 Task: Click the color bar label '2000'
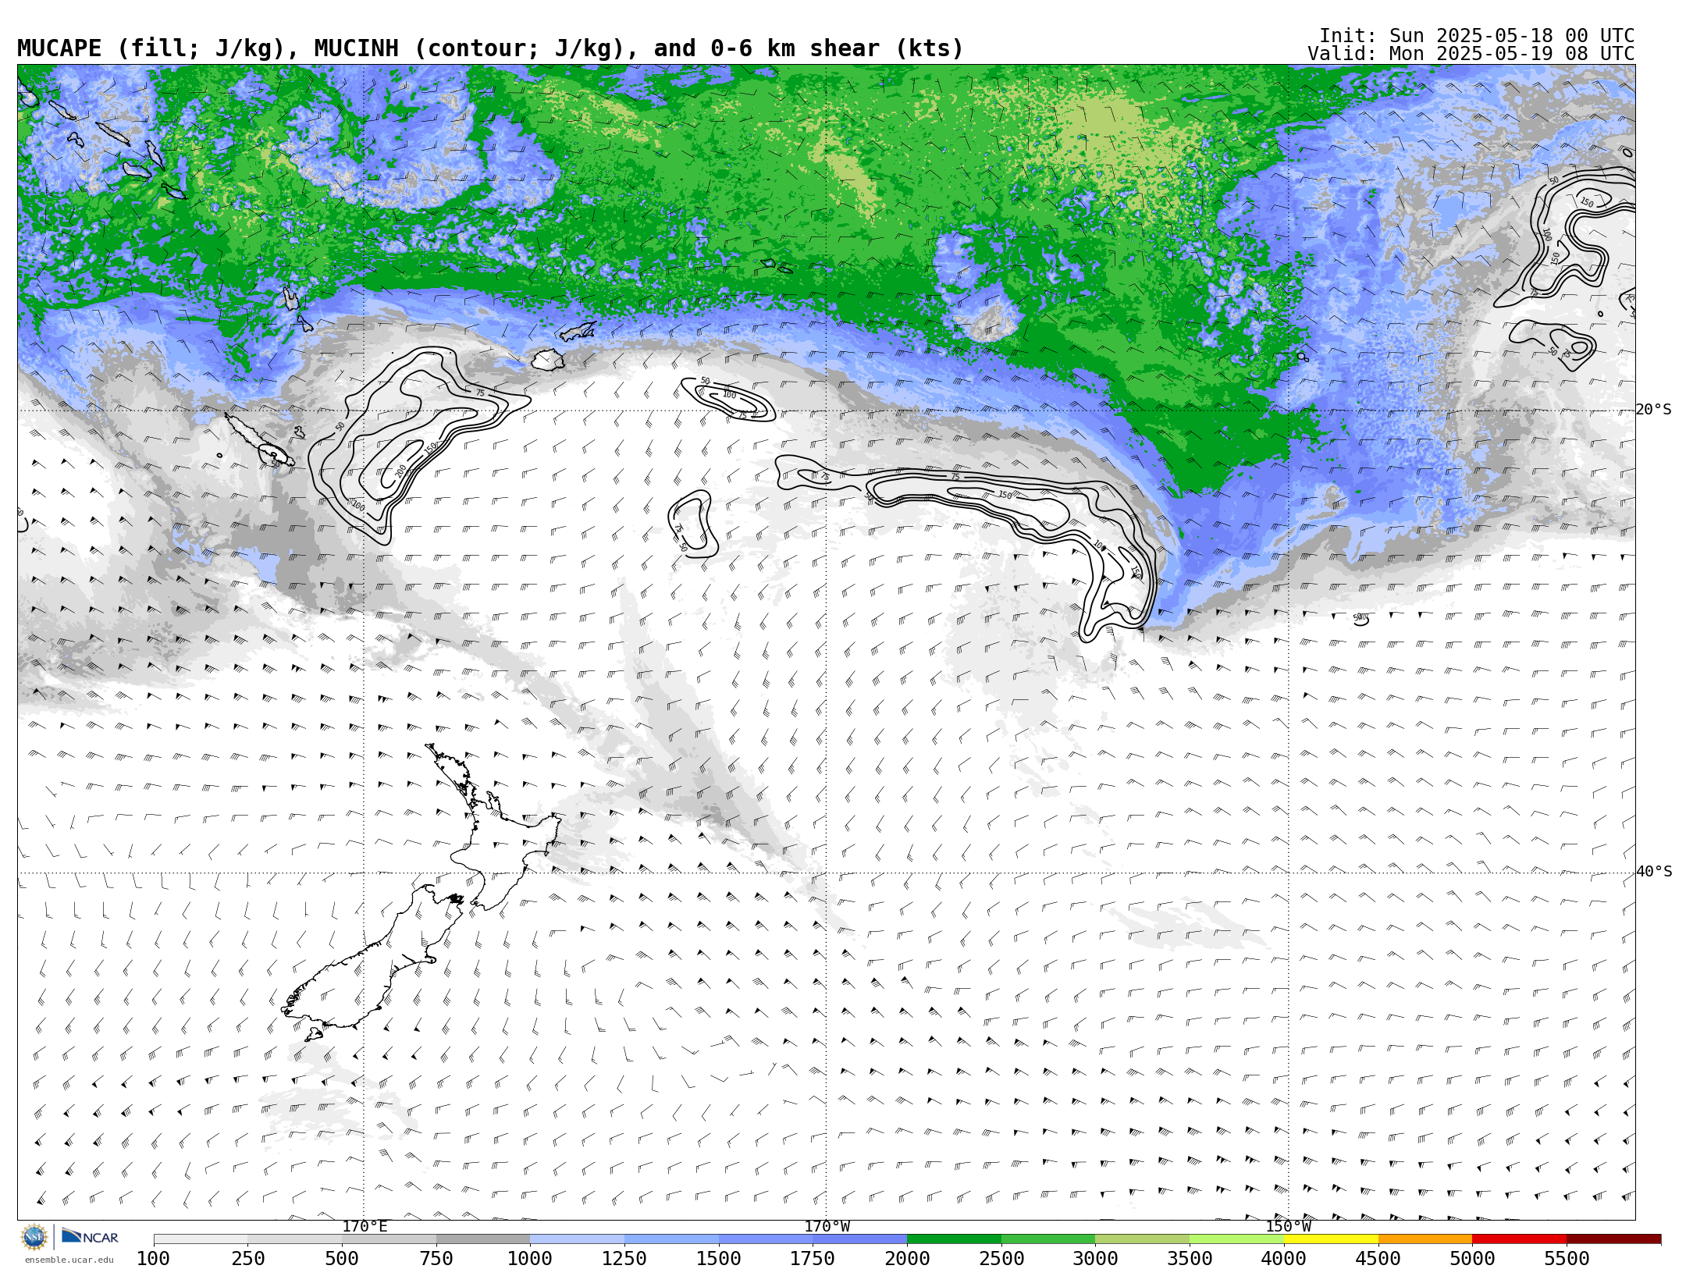[x=907, y=1258]
